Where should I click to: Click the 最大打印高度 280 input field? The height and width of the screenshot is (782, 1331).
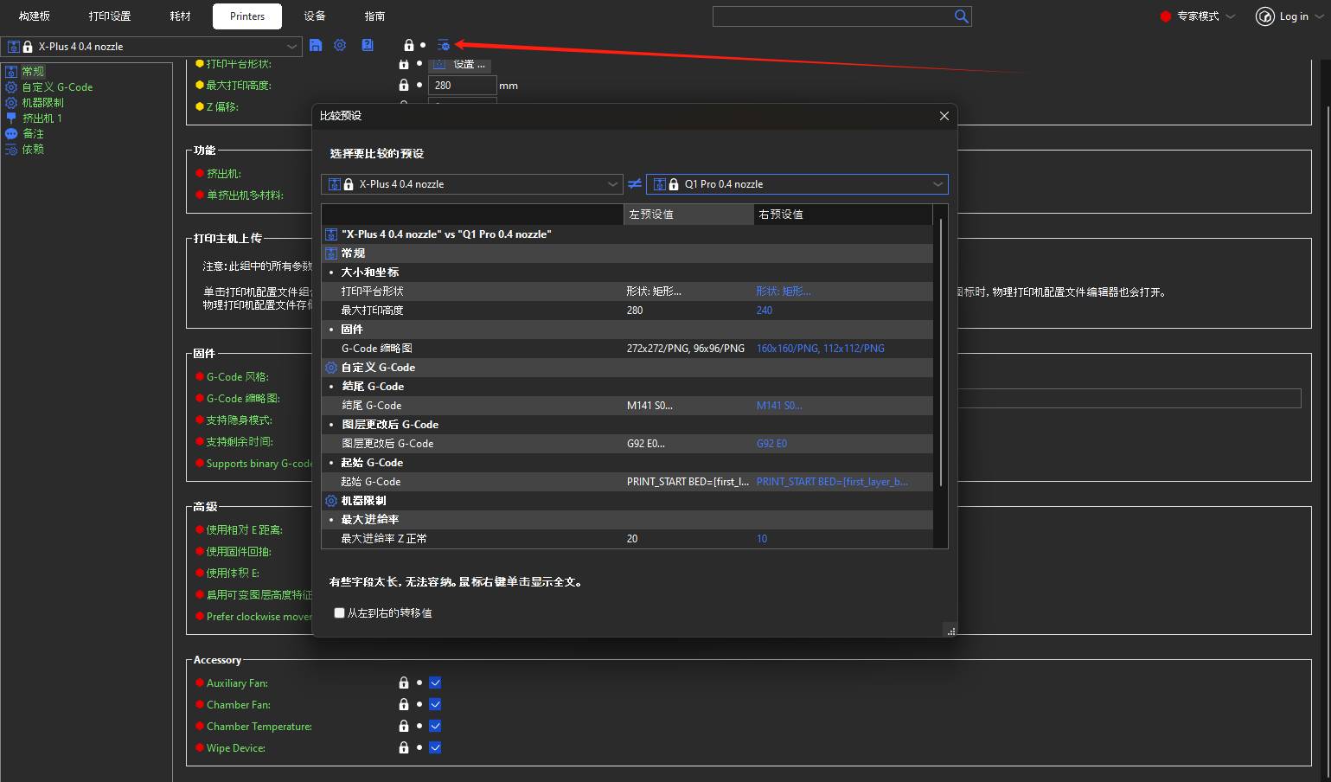(x=462, y=86)
